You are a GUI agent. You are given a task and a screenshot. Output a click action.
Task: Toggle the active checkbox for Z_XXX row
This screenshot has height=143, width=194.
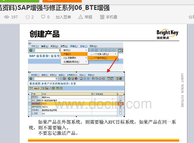pos(120,113)
